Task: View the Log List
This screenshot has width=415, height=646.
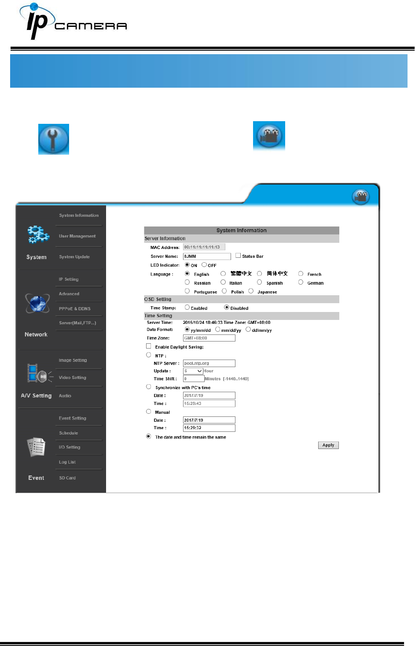Action: [67, 462]
